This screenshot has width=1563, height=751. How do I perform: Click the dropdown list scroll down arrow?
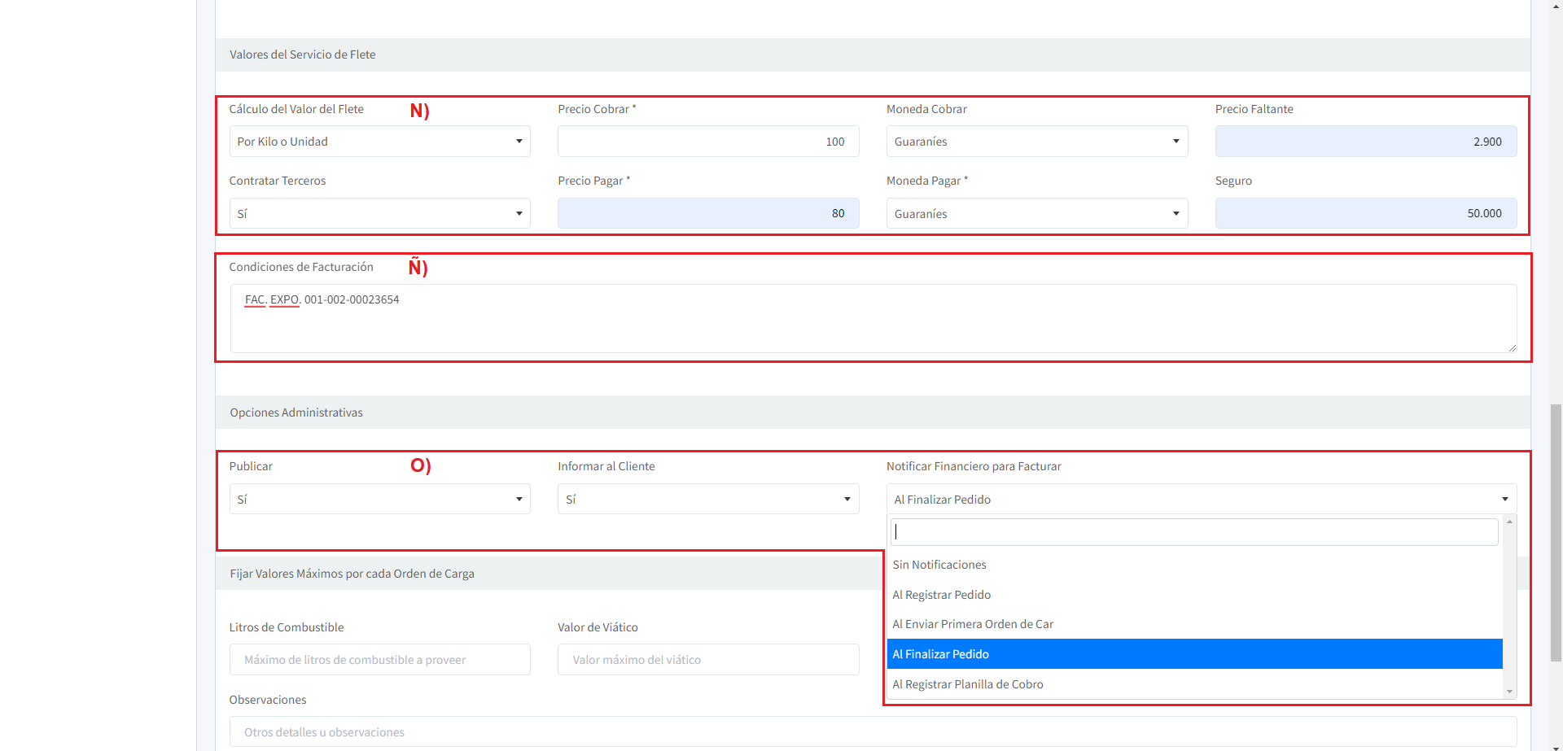pos(1510,692)
